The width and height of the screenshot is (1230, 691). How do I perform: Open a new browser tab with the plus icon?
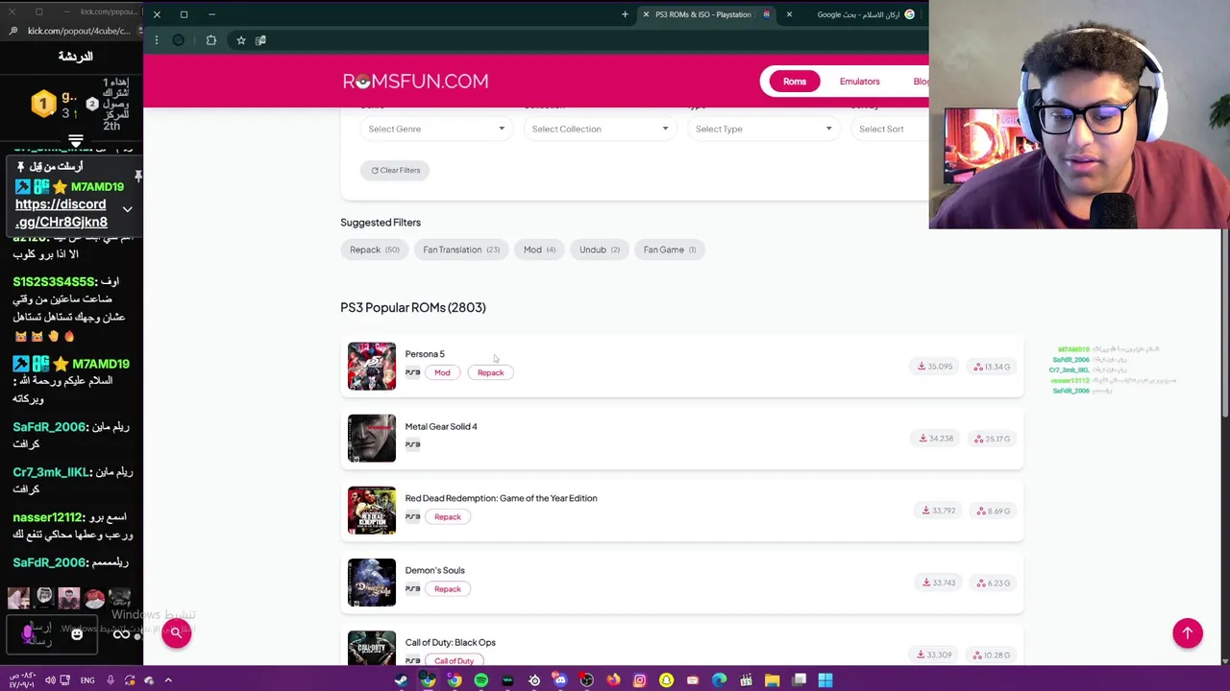click(x=625, y=14)
